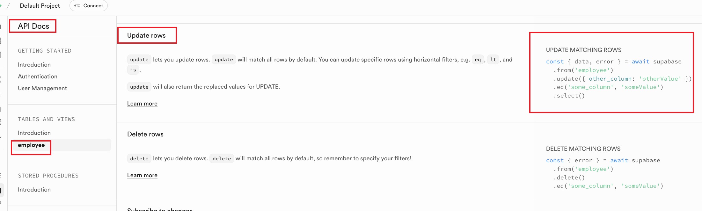This screenshot has width=702, height=211.
Task: Click the 'lt' filter code tag
Action: click(x=493, y=60)
